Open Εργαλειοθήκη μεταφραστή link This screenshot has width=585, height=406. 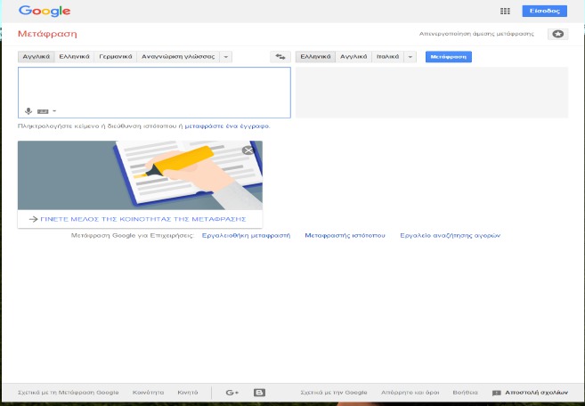tap(247, 235)
